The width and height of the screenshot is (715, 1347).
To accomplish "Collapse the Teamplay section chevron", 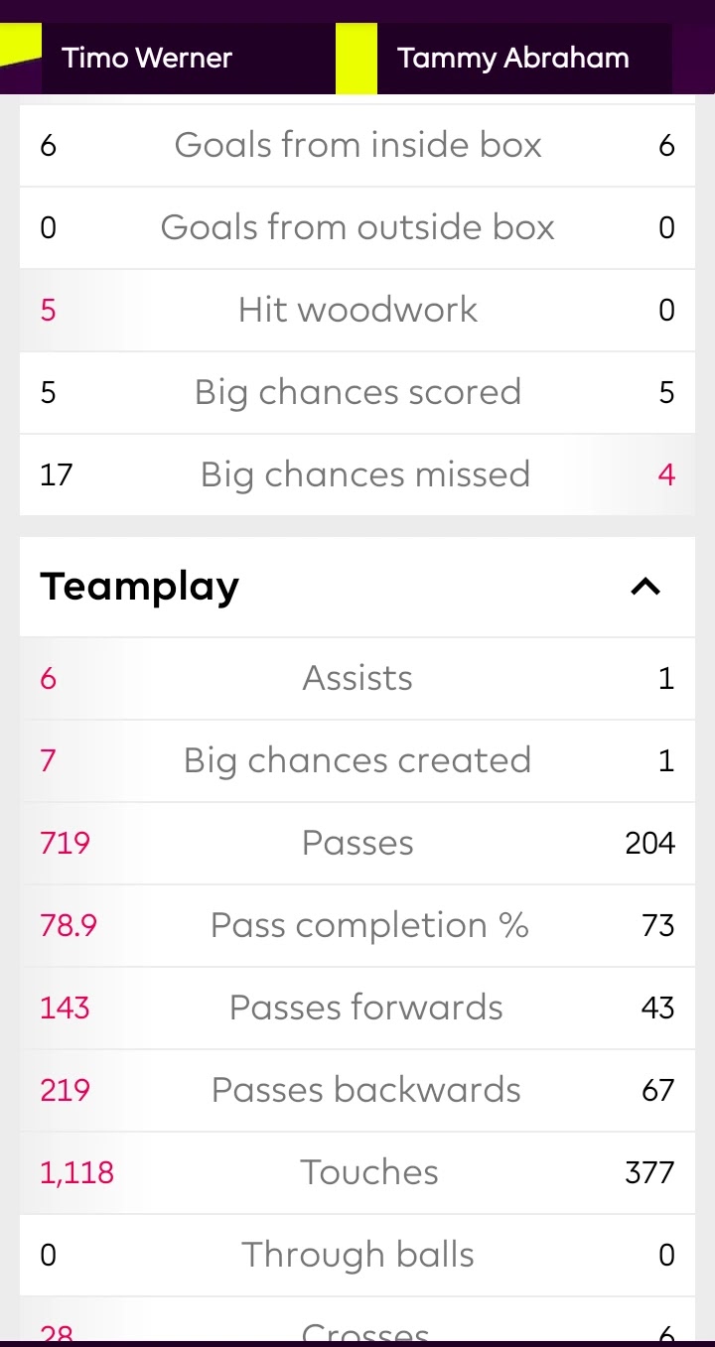I will (x=645, y=587).
